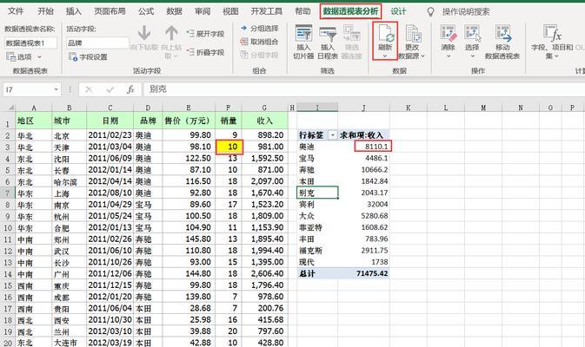Switch to the Home (开始) tab

[45, 11]
